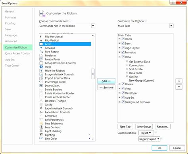Click the Inside Borders icon

[x=41, y=90]
